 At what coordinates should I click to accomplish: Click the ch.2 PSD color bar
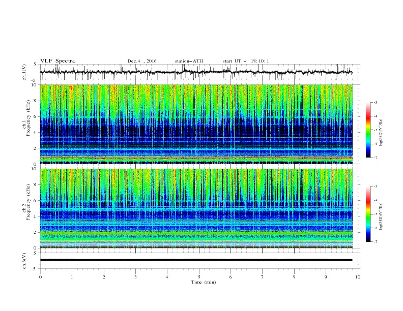pos(368,214)
